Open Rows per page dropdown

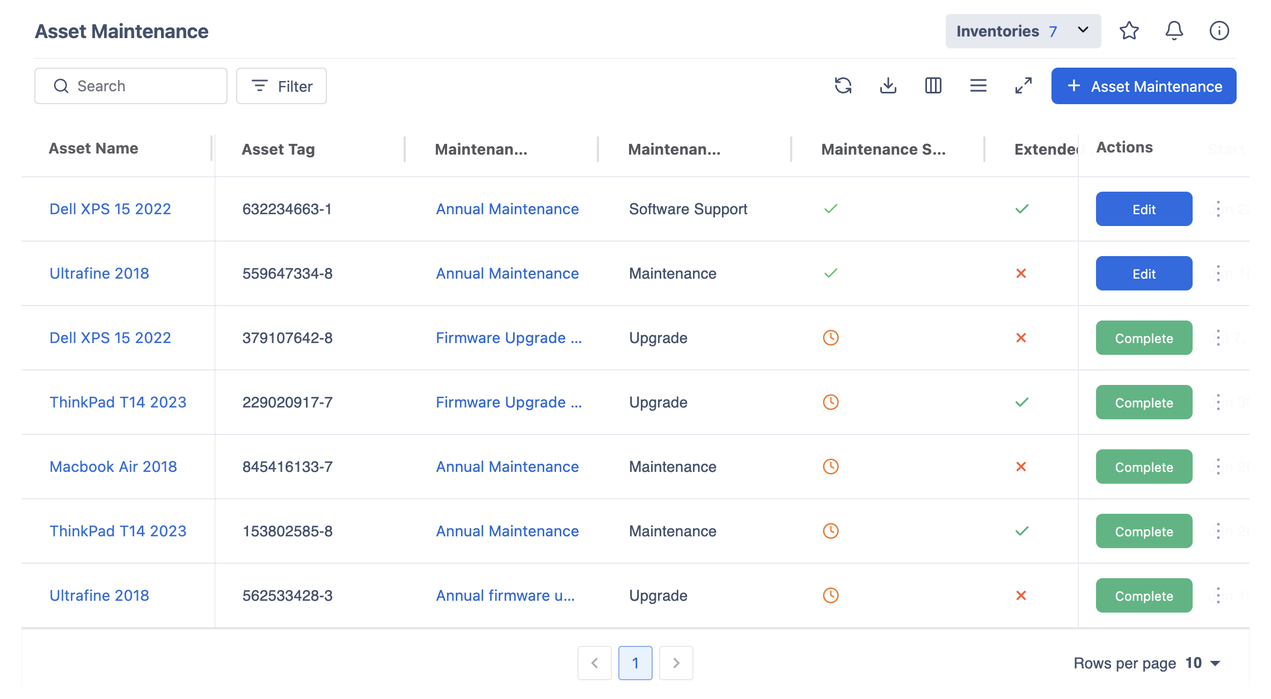click(1203, 663)
